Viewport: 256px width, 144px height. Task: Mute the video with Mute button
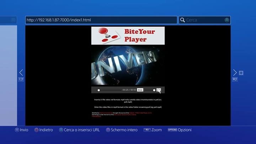140,90
